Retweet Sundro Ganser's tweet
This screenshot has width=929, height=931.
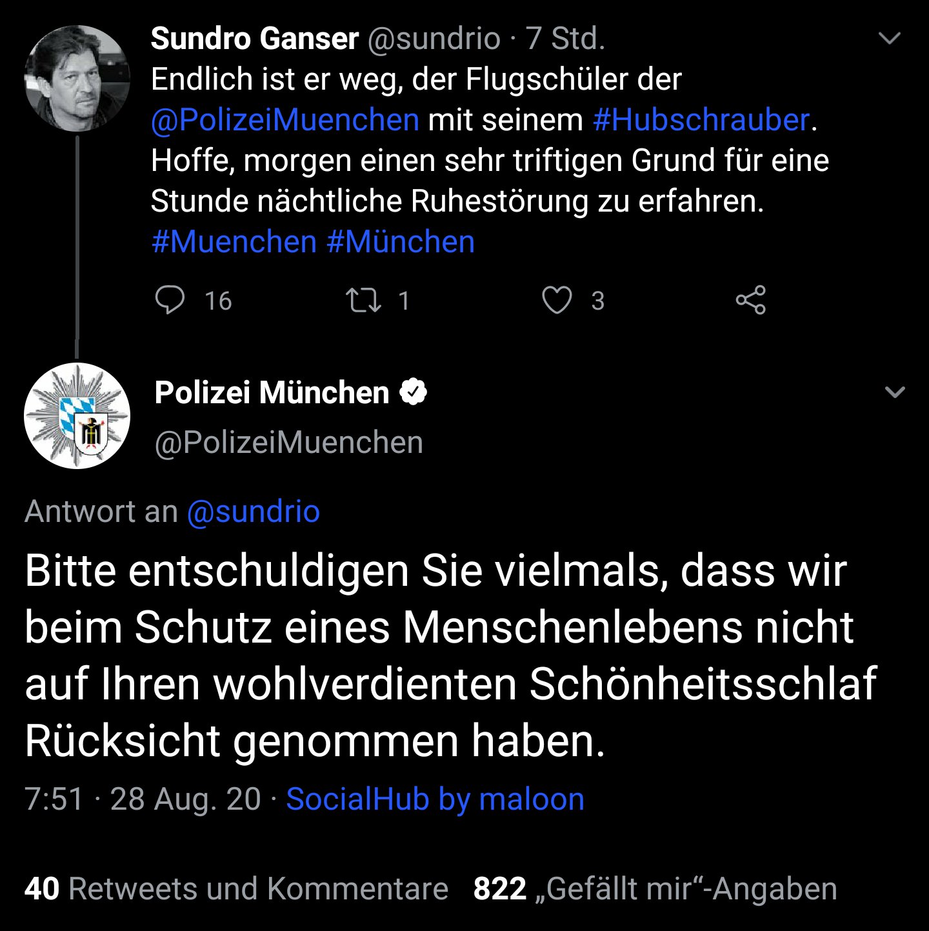coord(364,301)
